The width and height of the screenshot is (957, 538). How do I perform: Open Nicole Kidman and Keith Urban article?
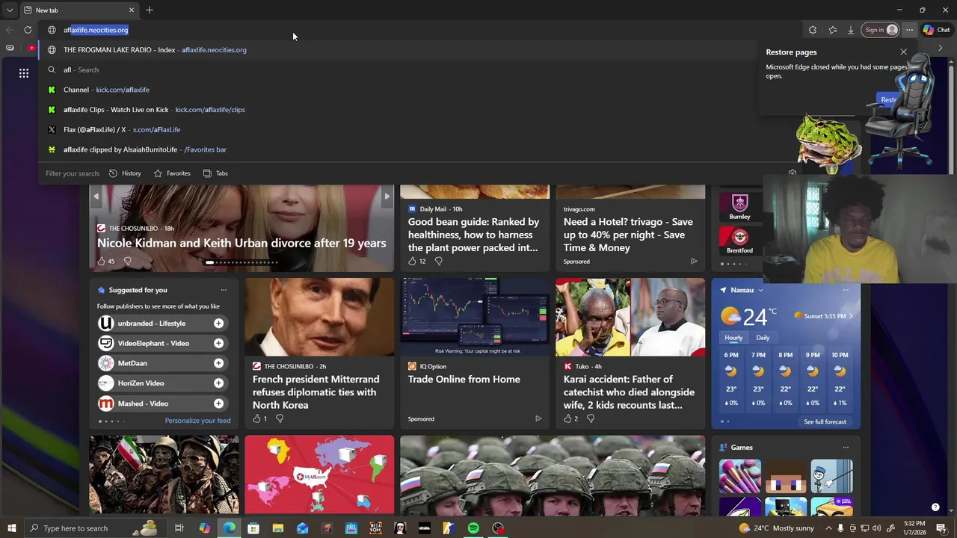(241, 243)
